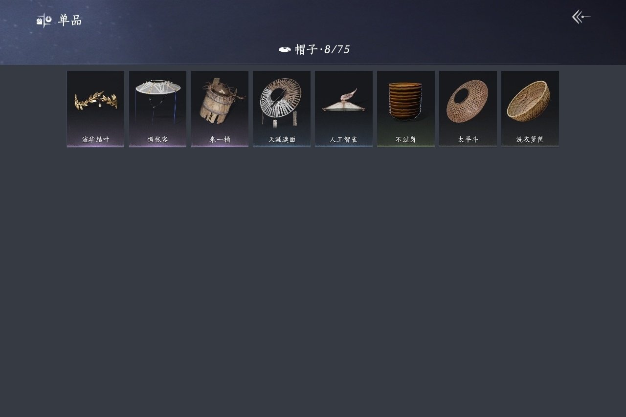Pick the 洗衣箩筐 laundry basket hat

[530, 109]
